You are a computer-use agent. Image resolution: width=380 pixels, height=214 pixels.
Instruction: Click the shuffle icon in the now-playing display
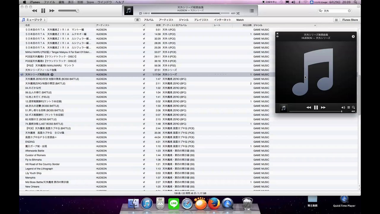pyautogui.click(x=238, y=13)
